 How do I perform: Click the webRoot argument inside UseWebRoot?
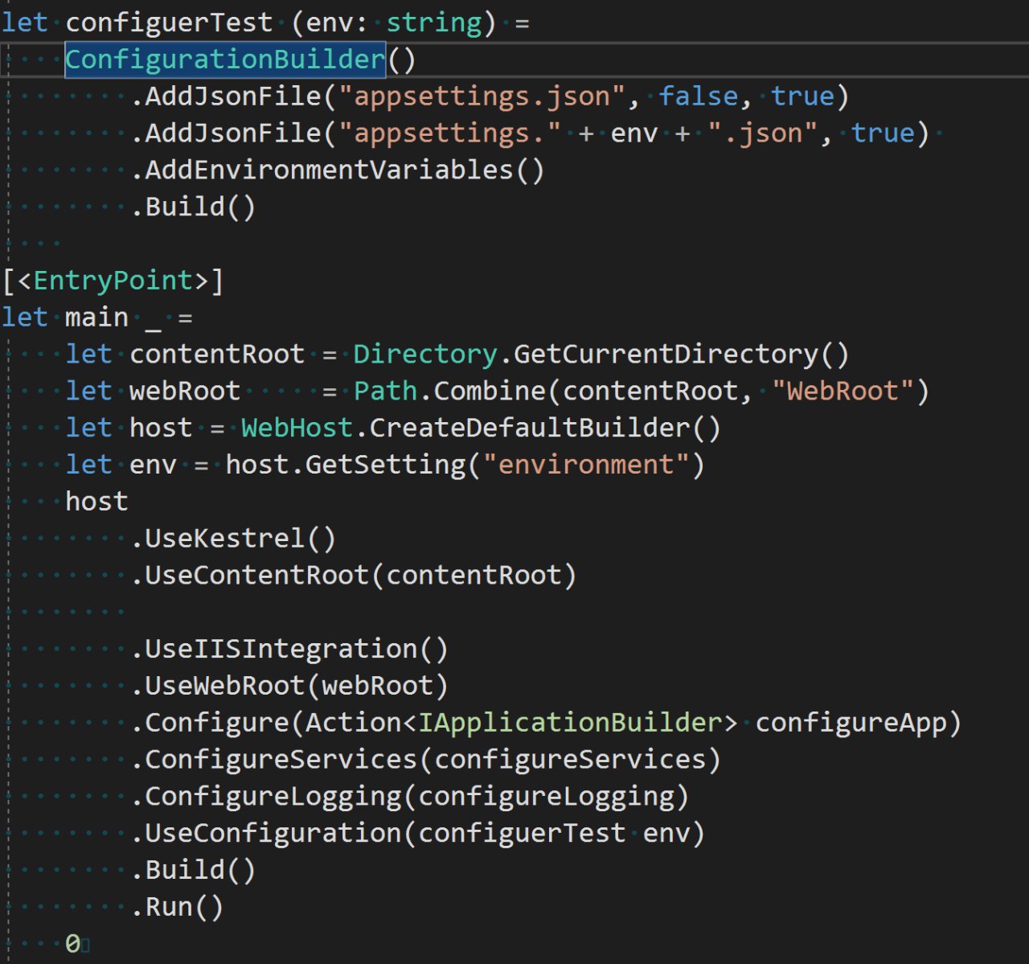(x=377, y=687)
